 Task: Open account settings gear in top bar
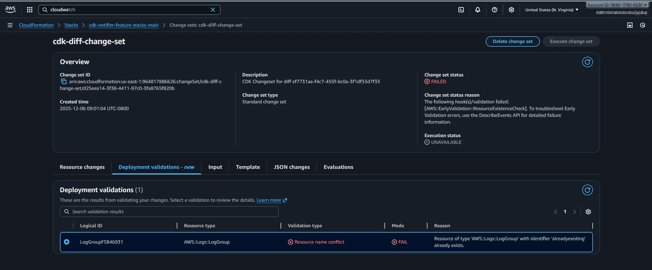tap(511, 10)
